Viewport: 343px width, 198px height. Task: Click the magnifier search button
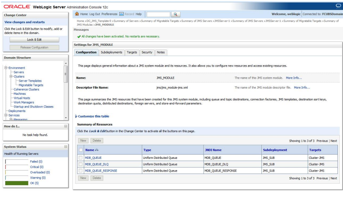pos(175,14)
